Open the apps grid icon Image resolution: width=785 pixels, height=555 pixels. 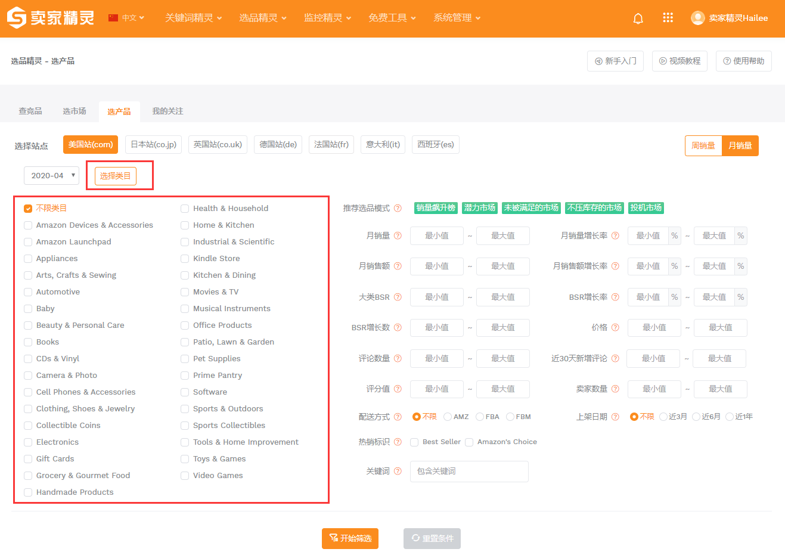pyautogui.click(x=668, y=18)
